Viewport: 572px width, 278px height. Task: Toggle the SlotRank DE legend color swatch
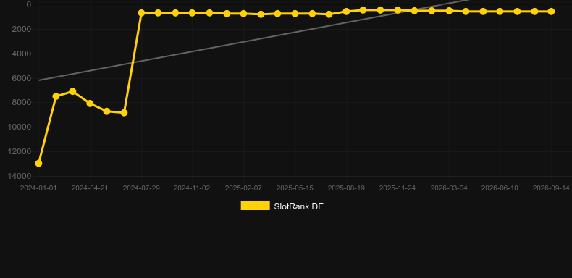(255, 206)
